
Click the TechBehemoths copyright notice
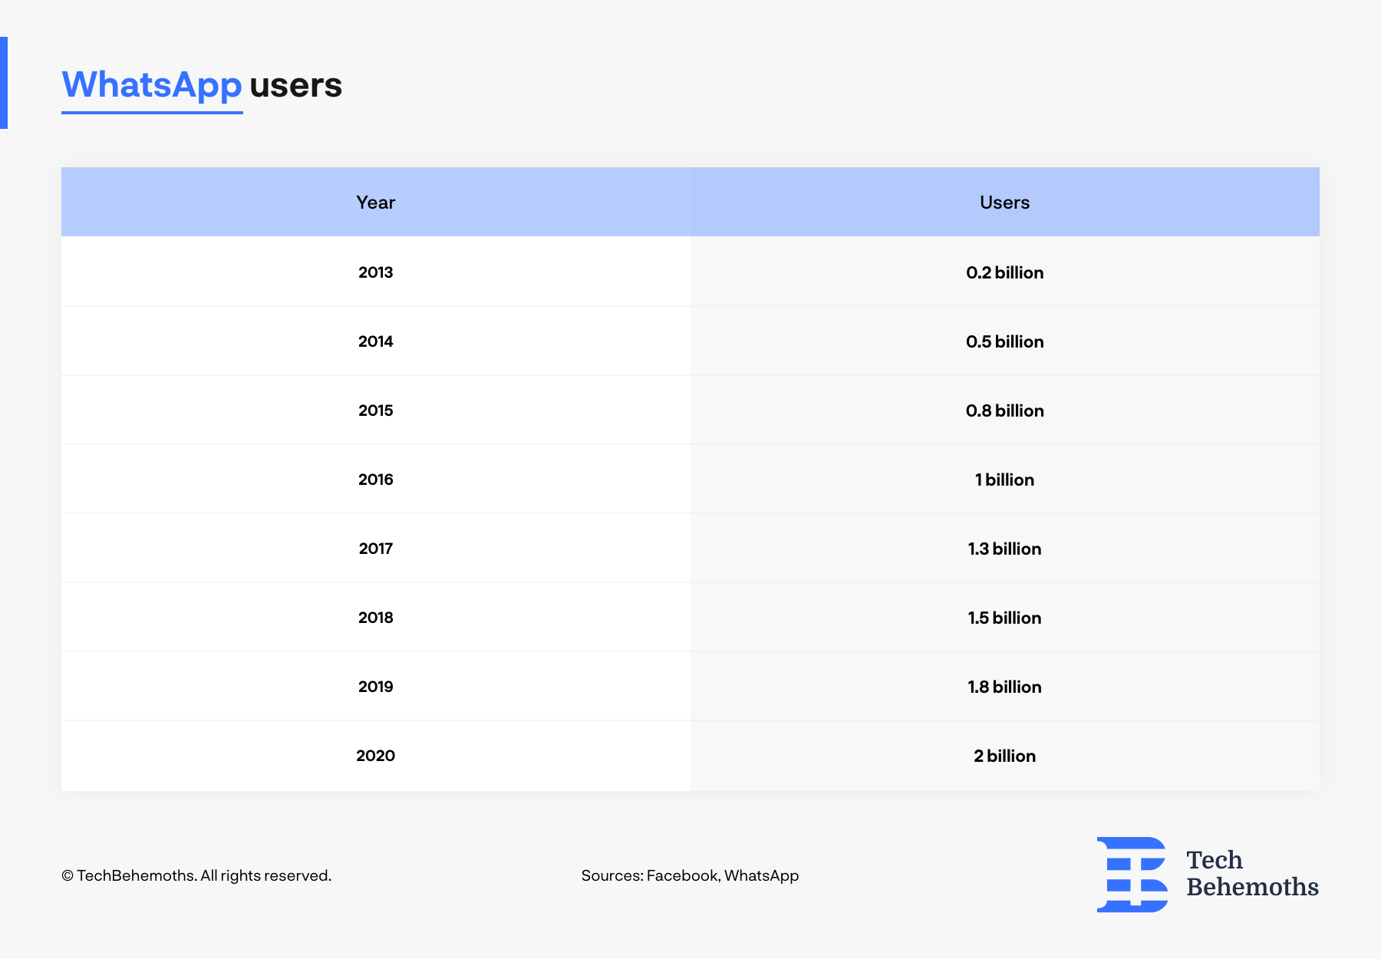pos(196,875)
